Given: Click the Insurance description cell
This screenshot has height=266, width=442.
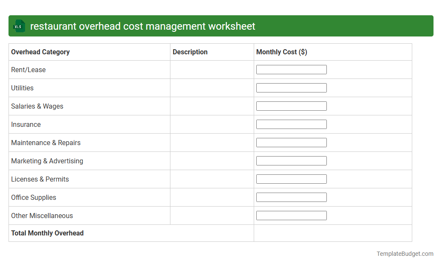Looking at the screenshot, I should click(x=212, y=124).
